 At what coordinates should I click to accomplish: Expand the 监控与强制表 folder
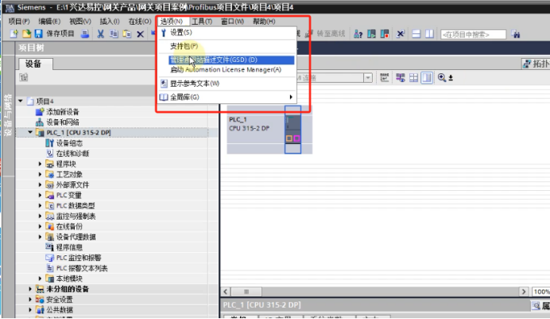point(40,216)
